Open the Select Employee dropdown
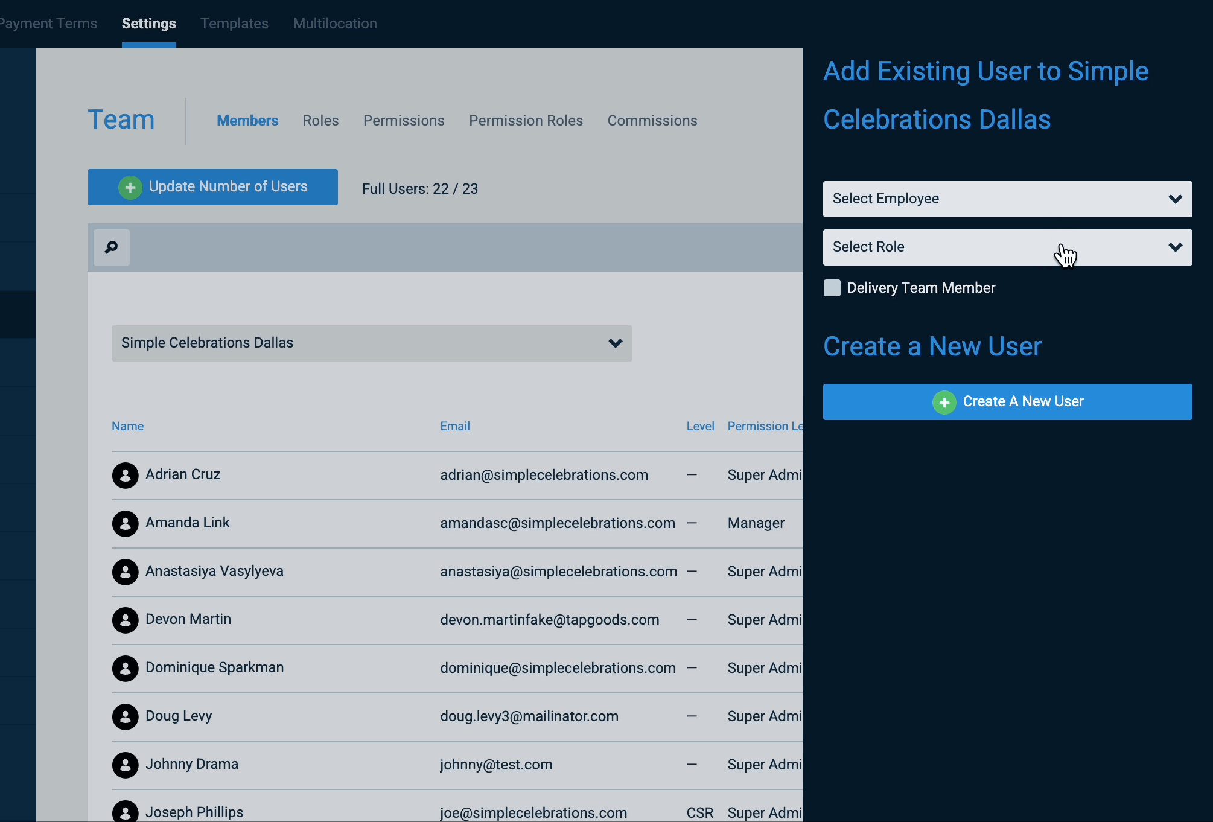This screenshot has width=1213, height=822. [1008, 199]
